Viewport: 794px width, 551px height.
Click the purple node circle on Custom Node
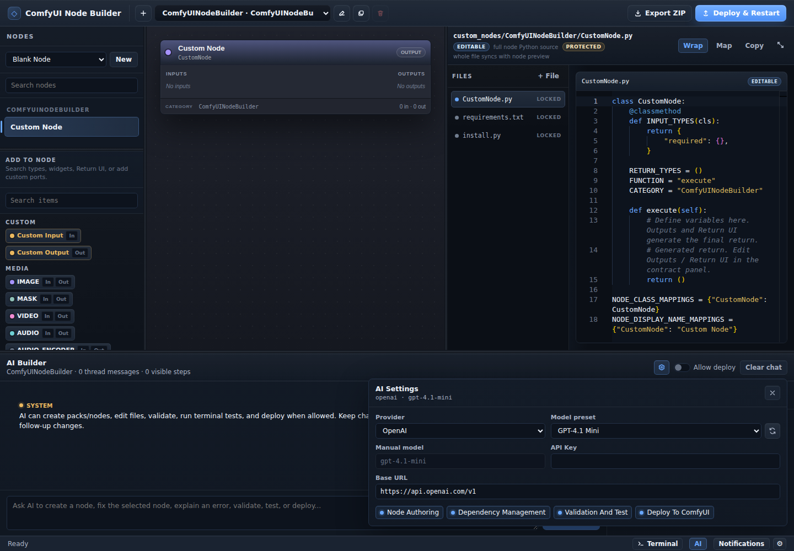tap(169, 52)
